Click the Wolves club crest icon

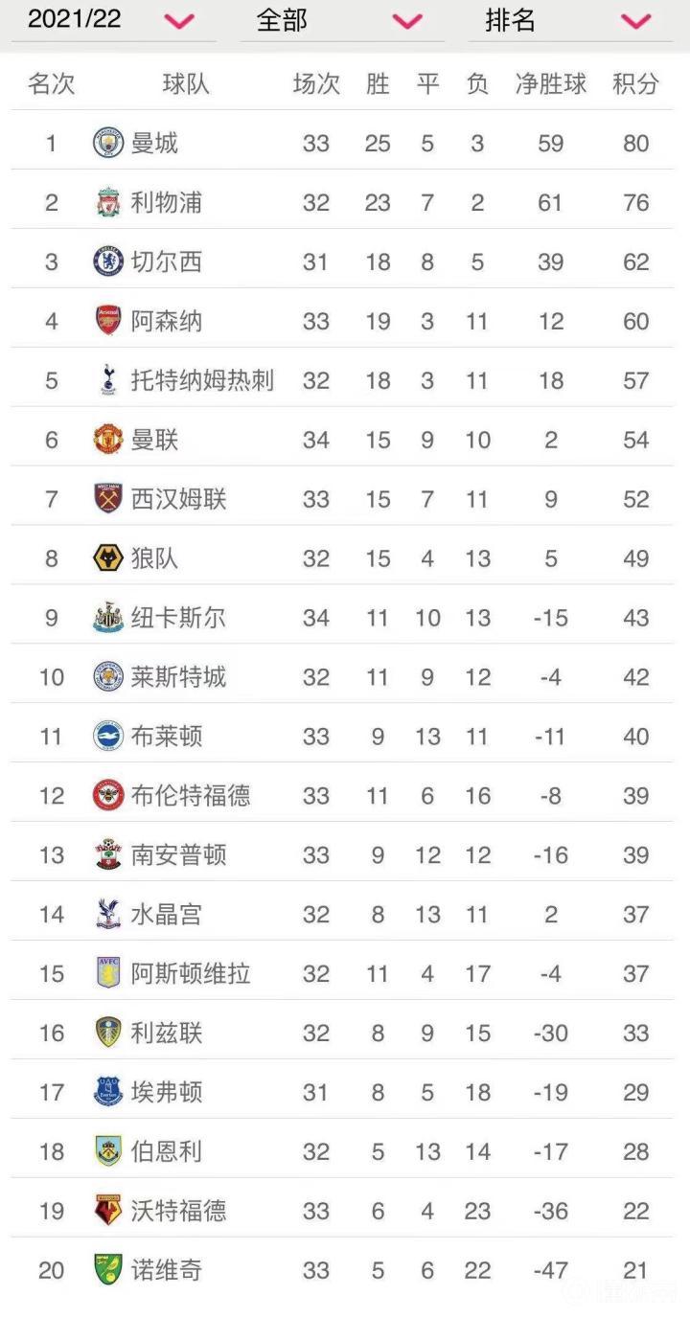tap(108, 558)
